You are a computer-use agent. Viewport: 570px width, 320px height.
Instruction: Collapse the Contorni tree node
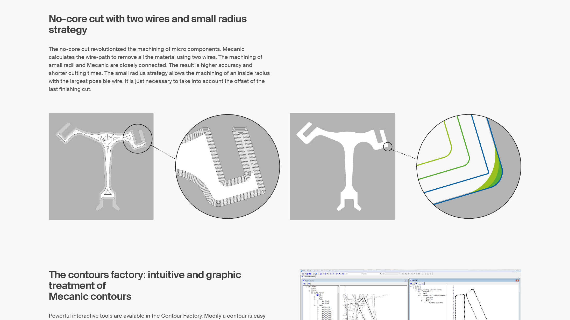click(x=307, y=287)
